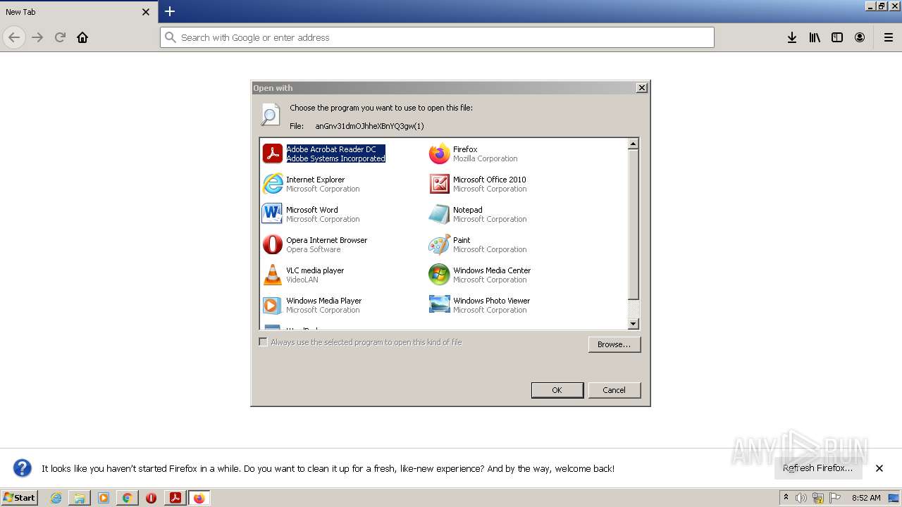
Task: Choose the Notepad icon
Action: click(x=439, y=214)
